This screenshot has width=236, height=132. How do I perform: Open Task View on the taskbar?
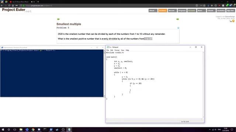pos(15,129)
